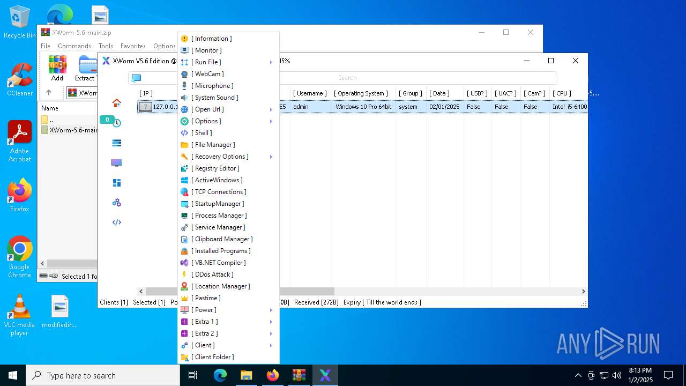Open the Commands menu in WinRAR window
The height and width of the screenshot is (386, 686).
coord(74,46)
